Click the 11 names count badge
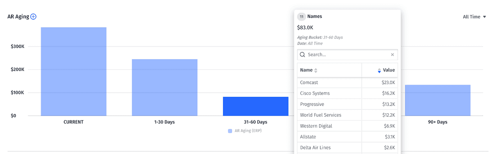The height and width of the screenshot is (154, 491). [x=302, y=17]
